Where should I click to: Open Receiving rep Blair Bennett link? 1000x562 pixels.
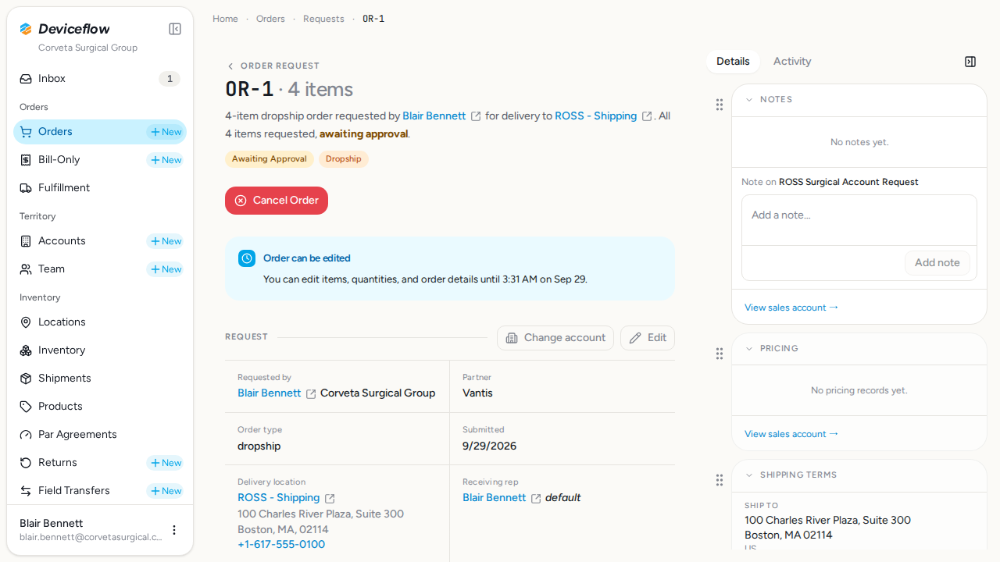(495, 498)
